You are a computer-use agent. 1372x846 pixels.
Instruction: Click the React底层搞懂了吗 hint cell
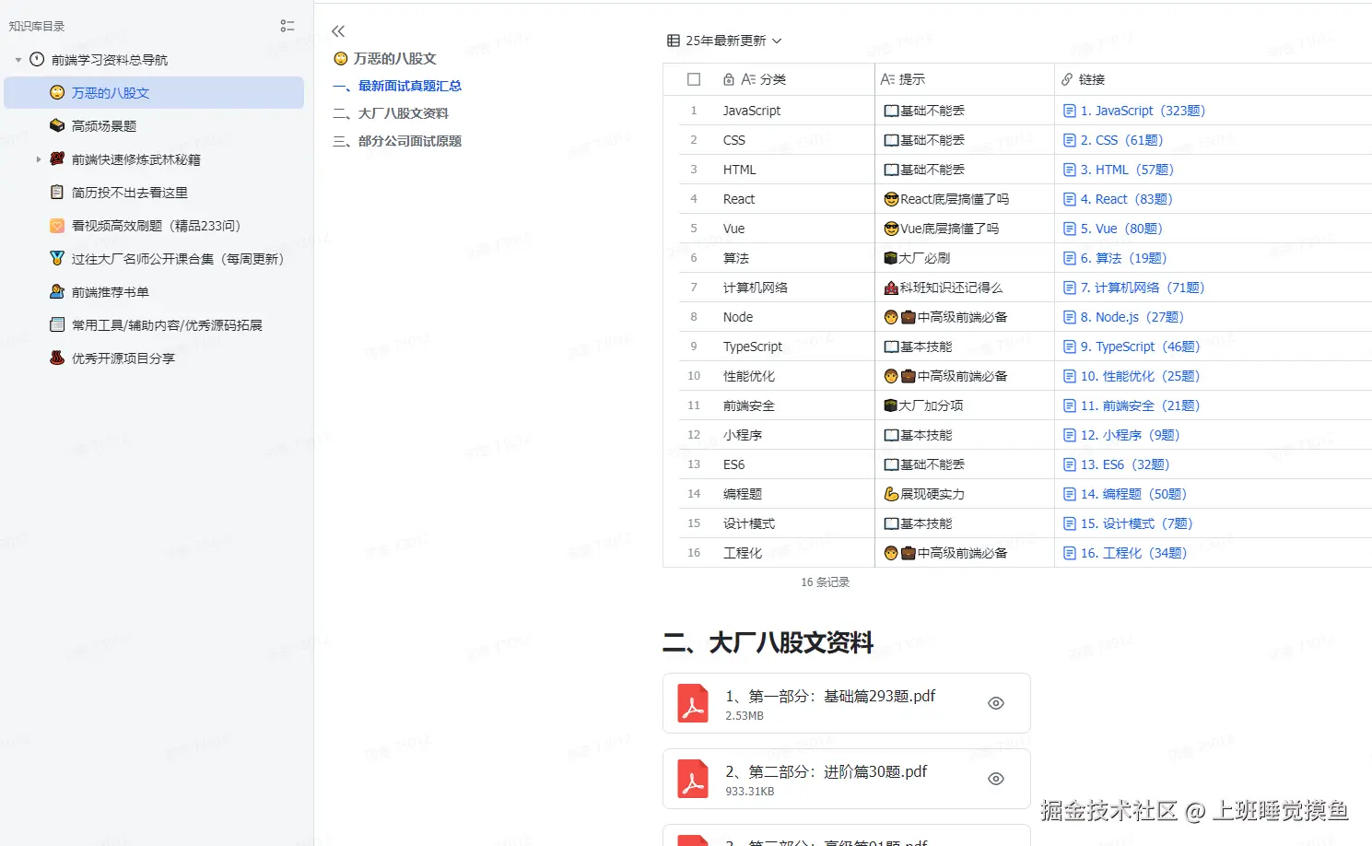tap(965, 199)
